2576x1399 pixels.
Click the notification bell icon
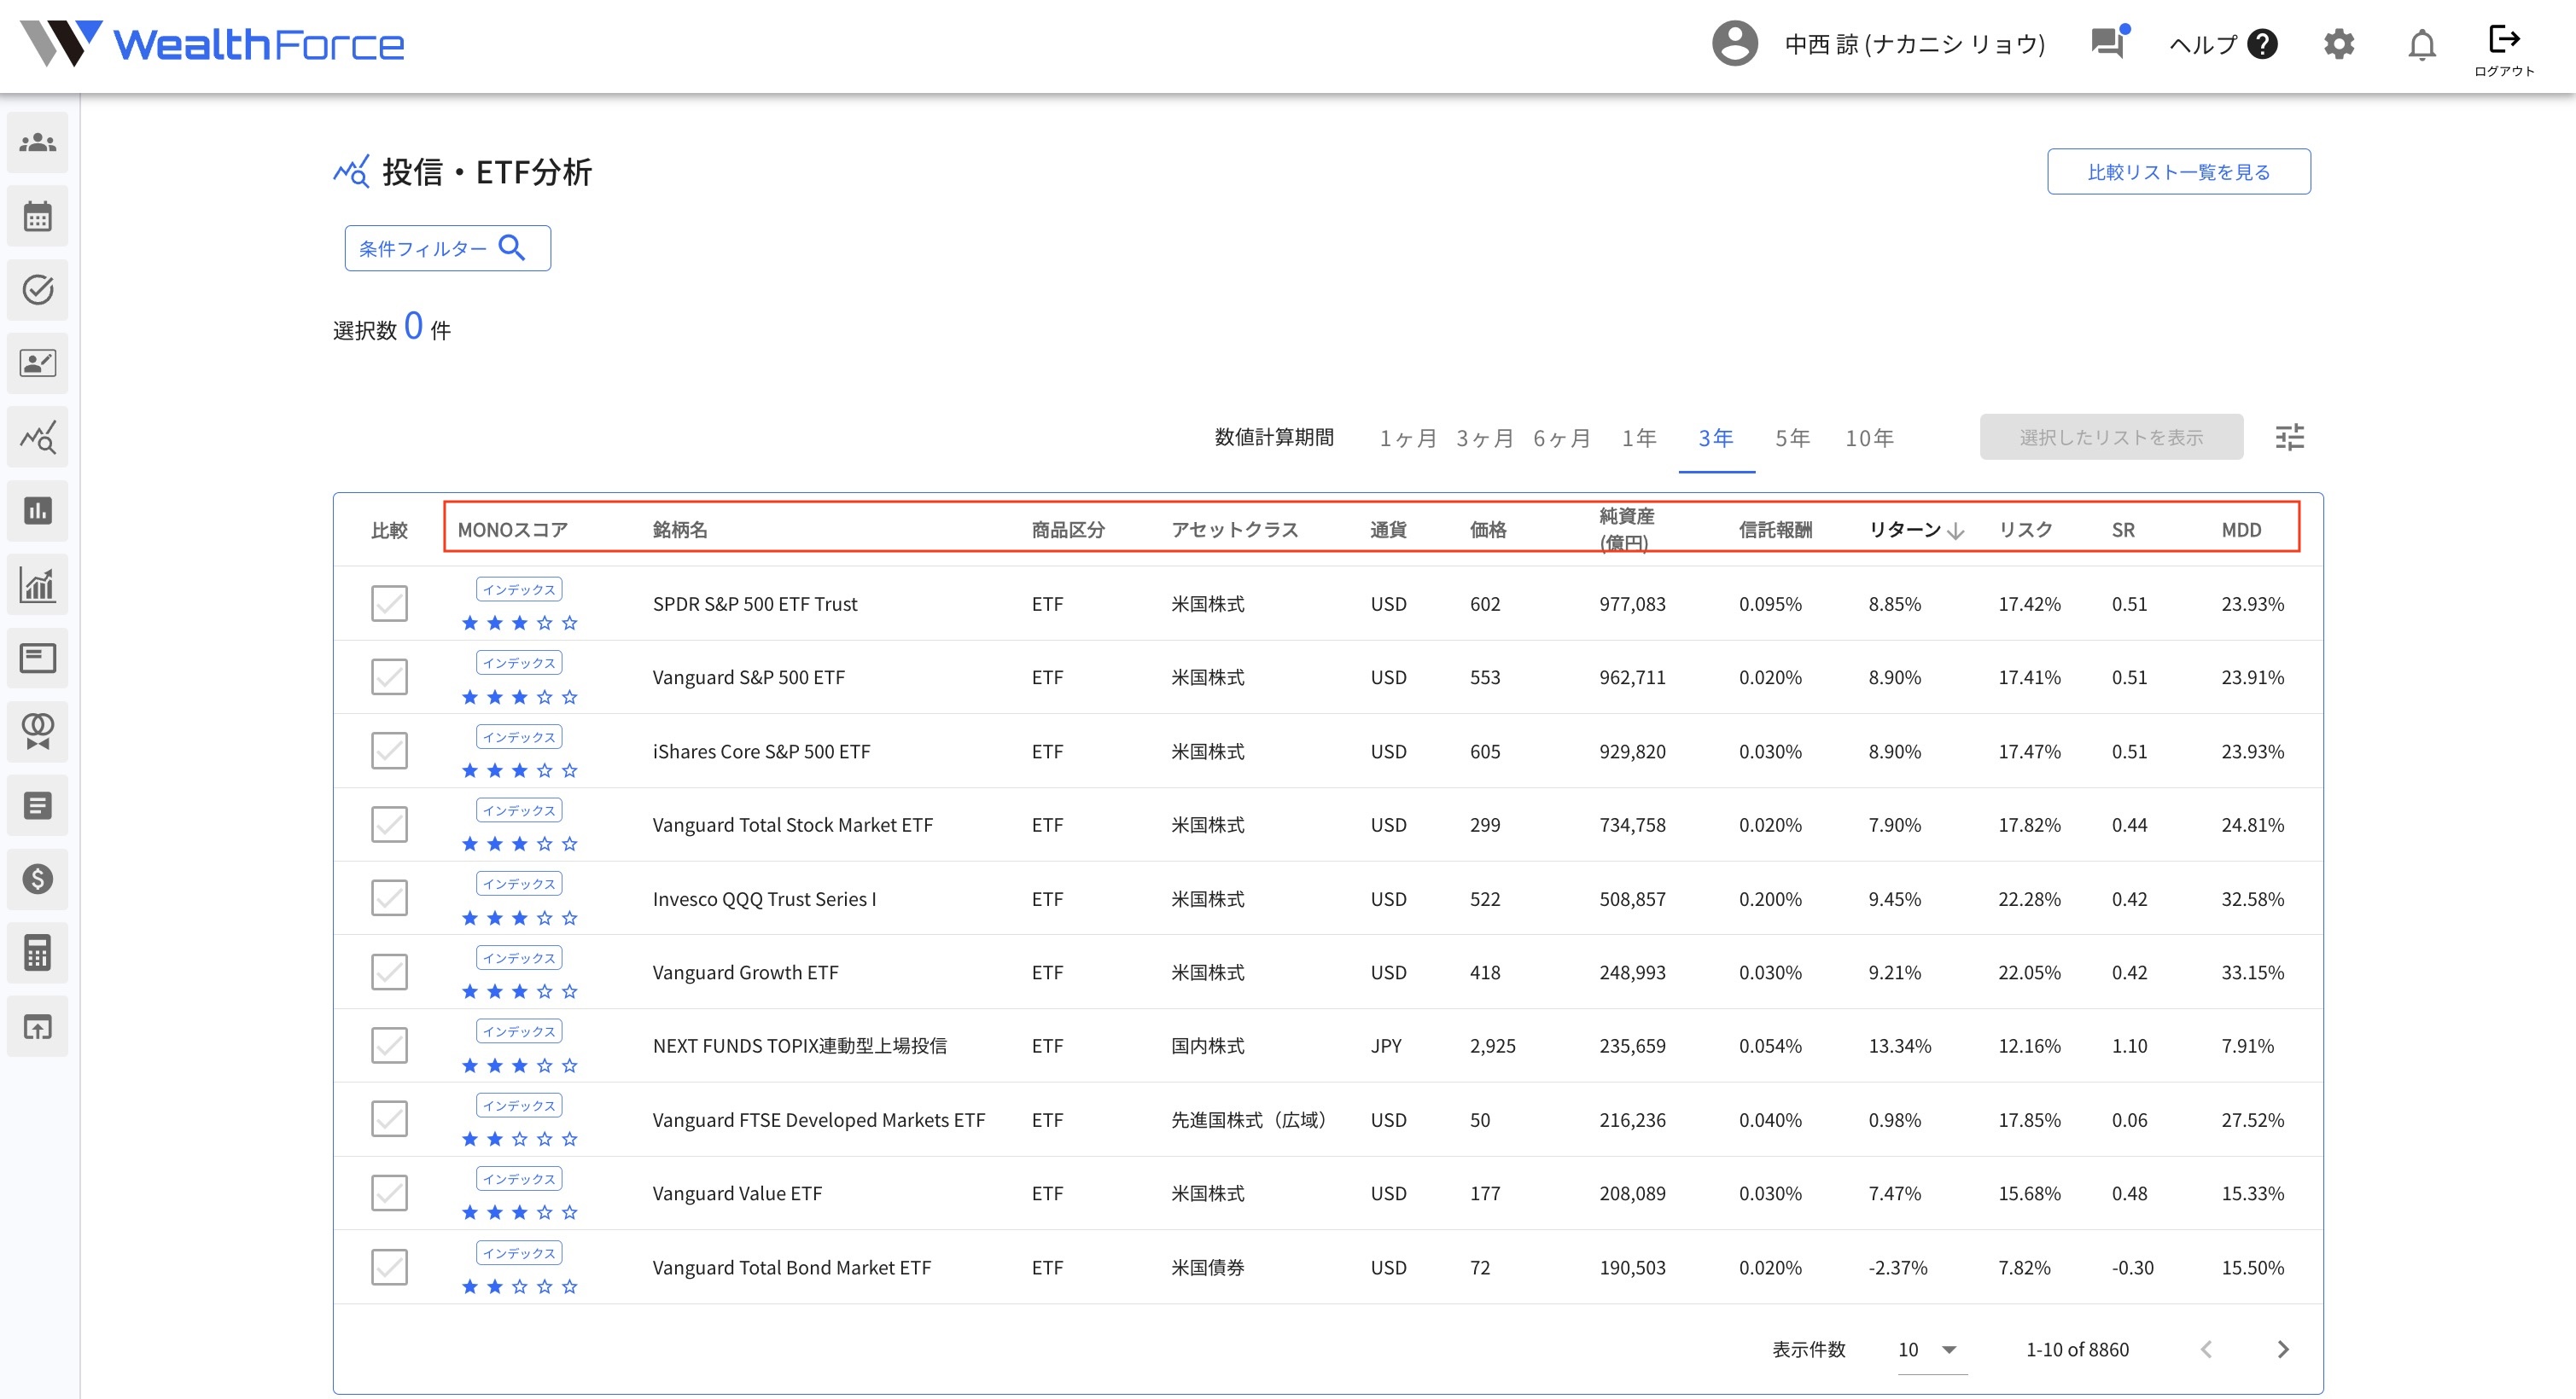(2421, 45)
